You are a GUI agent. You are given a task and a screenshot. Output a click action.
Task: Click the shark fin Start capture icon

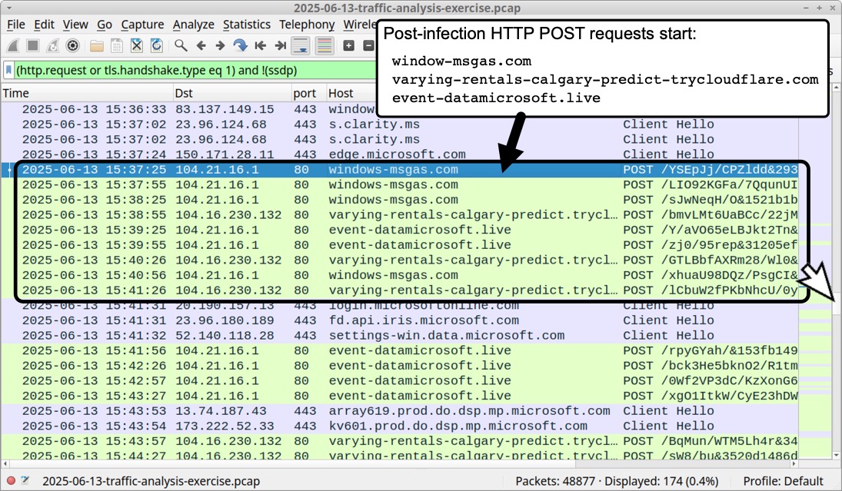pyautogui.click(x=13, y=45)
